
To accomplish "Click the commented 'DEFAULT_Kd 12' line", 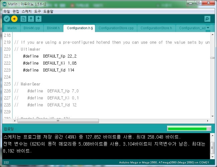I will point(45,105).
